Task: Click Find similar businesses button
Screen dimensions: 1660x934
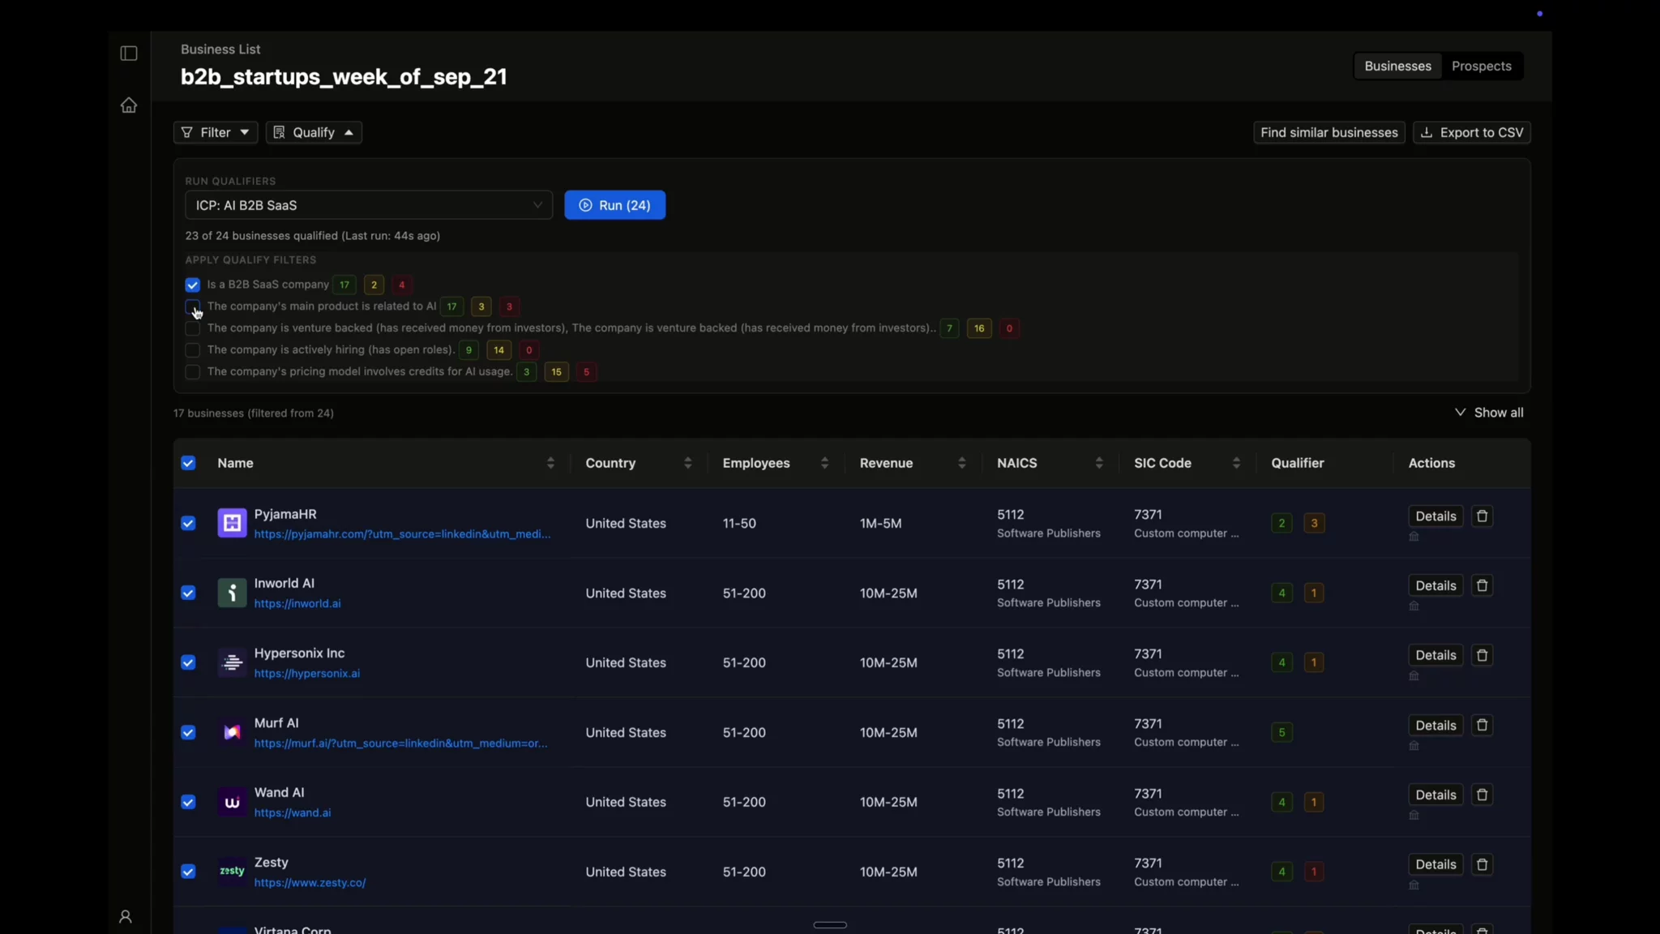Action: [1329, 132]
